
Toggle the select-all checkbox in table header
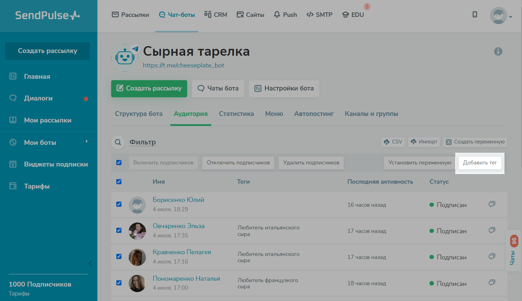[119, 182]
